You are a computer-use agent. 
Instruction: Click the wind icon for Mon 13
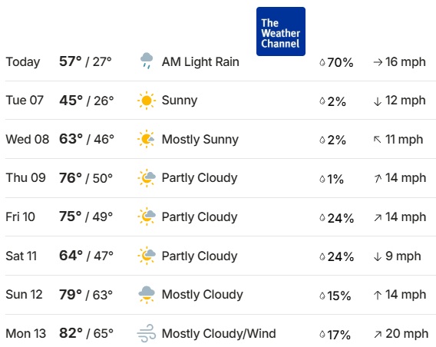click(147, 333)
